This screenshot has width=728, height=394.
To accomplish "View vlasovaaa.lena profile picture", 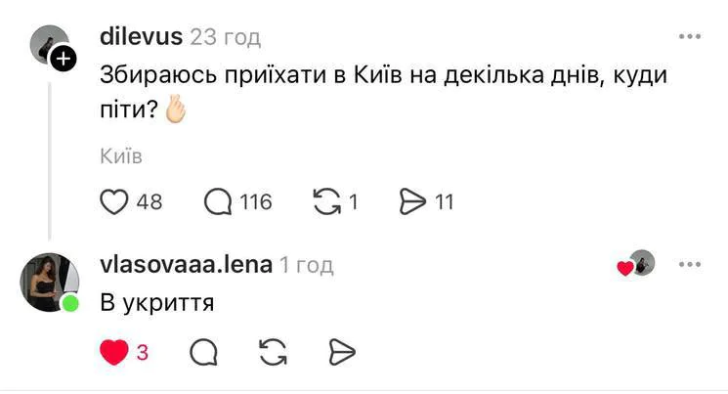I will pos(48,282).
